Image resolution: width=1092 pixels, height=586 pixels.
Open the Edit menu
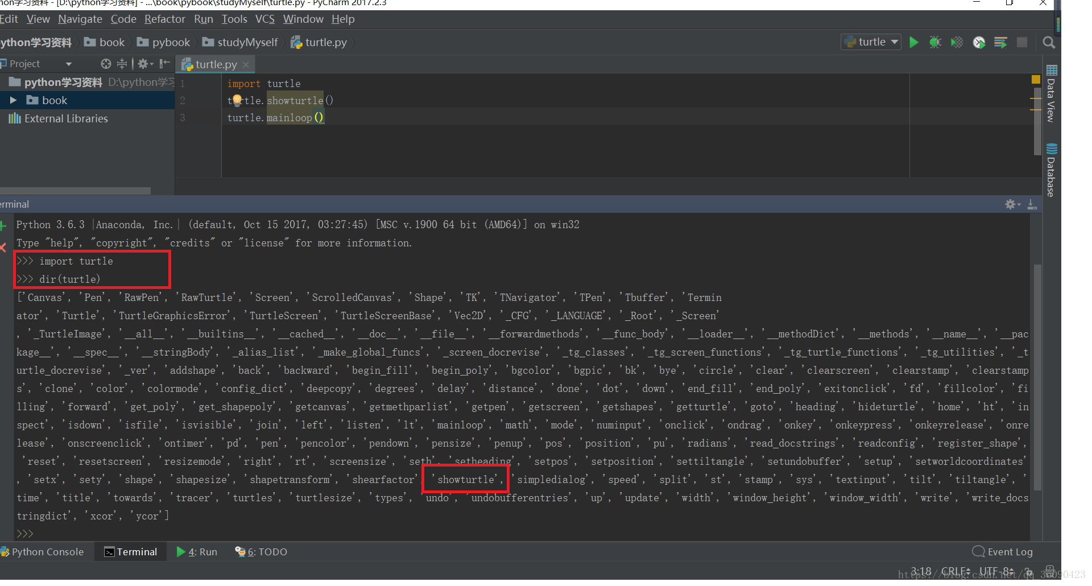9,19
